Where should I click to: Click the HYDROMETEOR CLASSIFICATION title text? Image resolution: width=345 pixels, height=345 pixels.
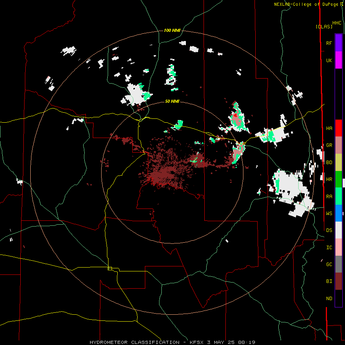(135, 342)
